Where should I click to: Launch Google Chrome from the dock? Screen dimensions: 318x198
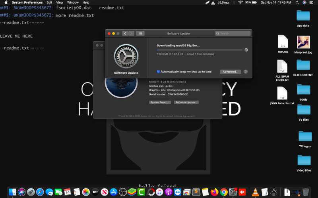pyautogui.click(x=224, y=192)
